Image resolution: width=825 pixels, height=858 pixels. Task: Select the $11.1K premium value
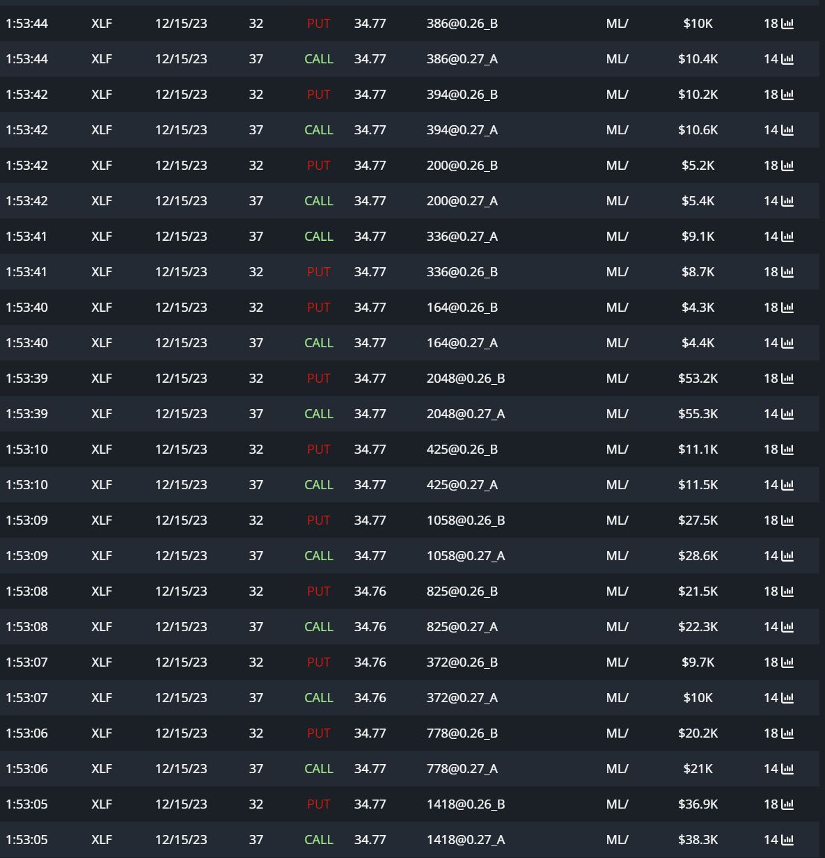click(x=698, y=450)
